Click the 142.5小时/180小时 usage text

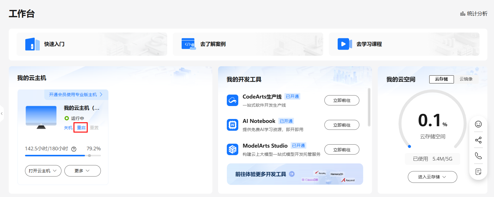coord(46,149)
